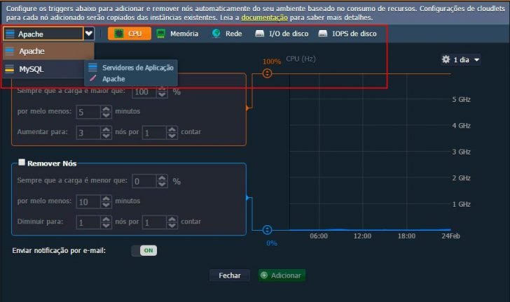Click the Servidores de Aplicação tooltip icon
The height and width of the screenshot is (302, 510).
[92, 68]
